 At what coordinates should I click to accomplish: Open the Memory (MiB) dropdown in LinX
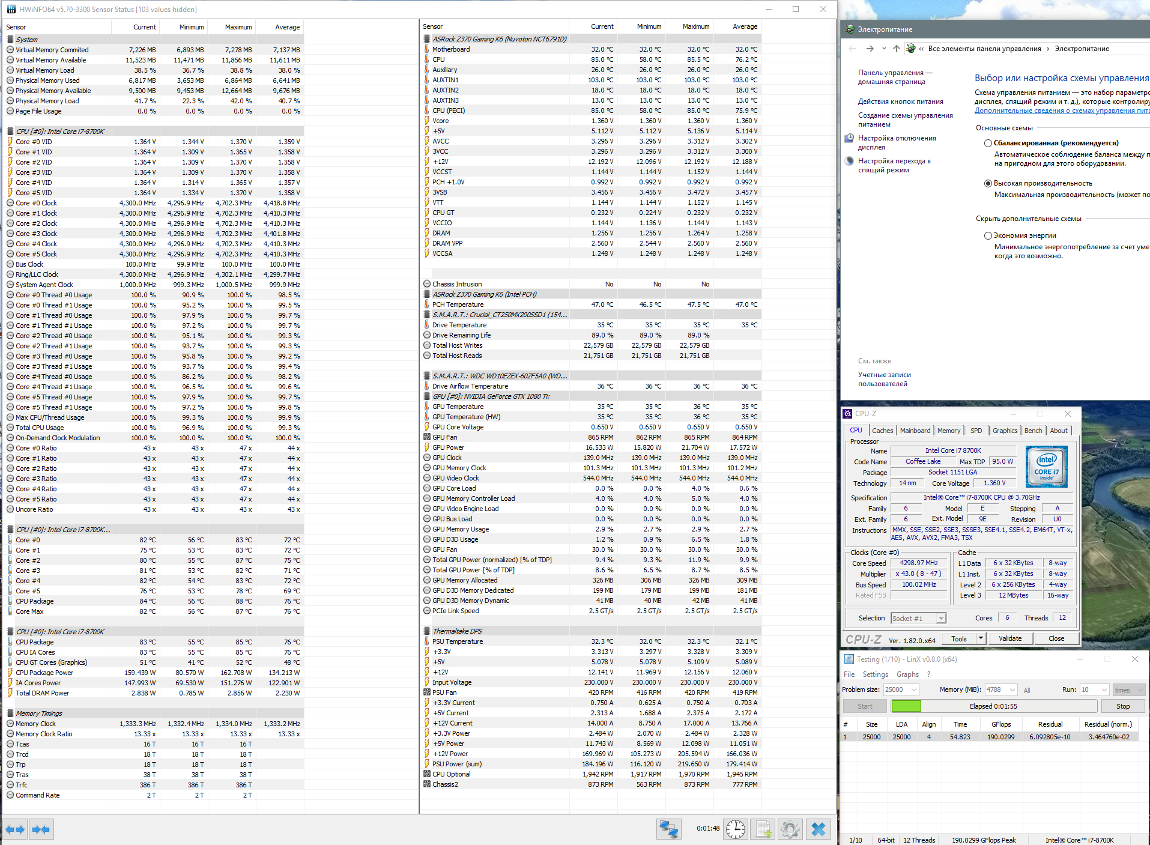point(1012,690)
